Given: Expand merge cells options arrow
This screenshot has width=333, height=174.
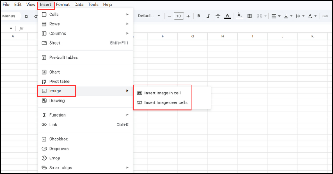Looking at the screenshot, I should tap(266, 16).
